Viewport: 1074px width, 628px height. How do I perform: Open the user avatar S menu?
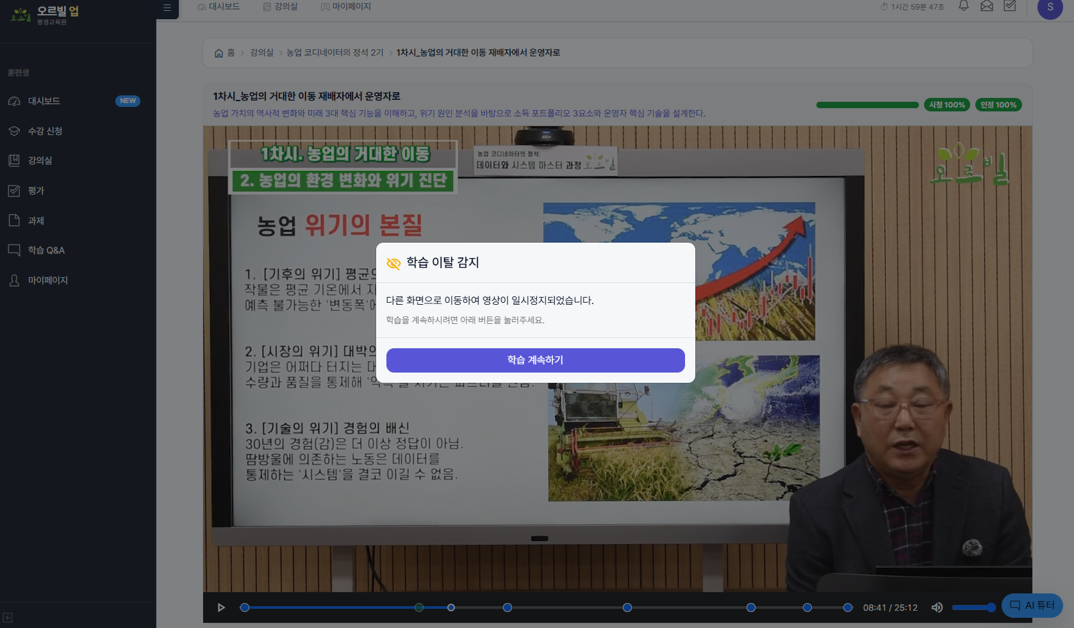[x=1050, y=7]
